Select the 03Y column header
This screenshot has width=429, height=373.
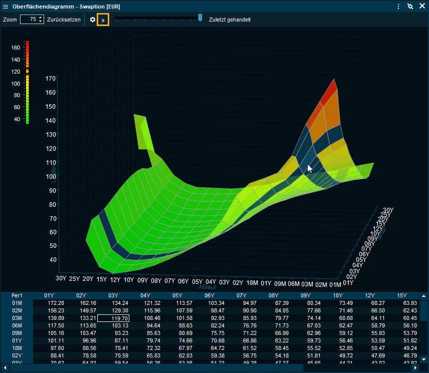click(x=113, y=295)
